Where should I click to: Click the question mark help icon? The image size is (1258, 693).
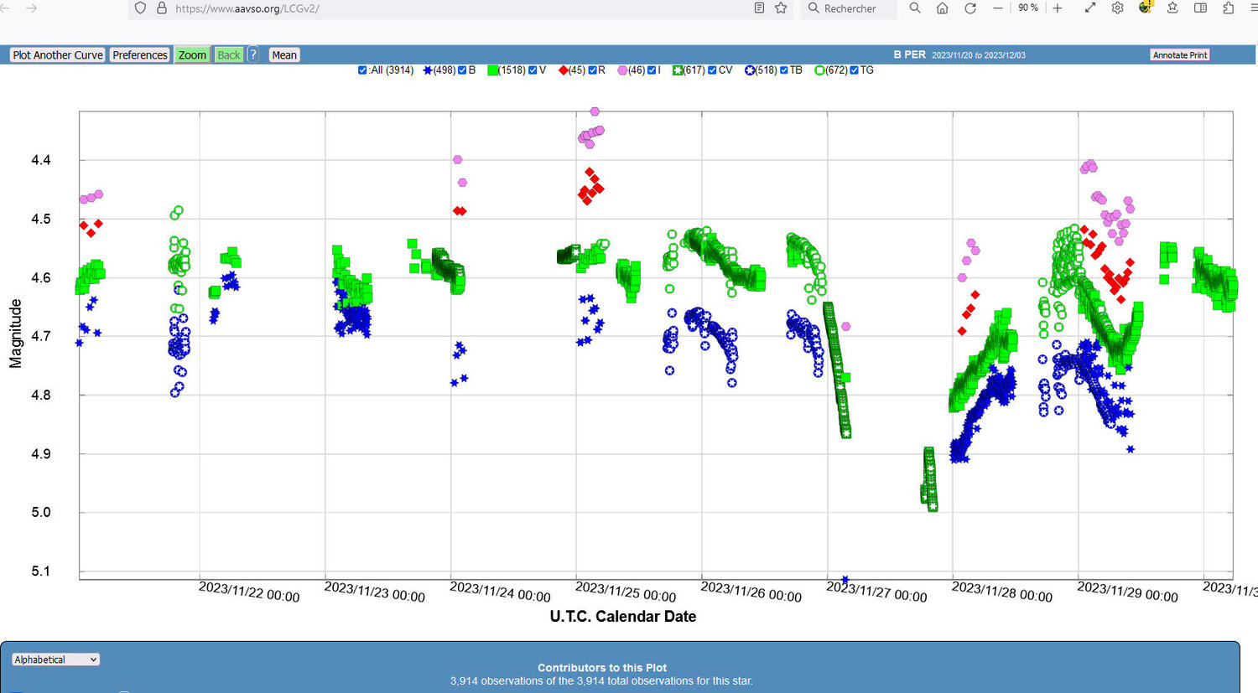tap(253, 54)
